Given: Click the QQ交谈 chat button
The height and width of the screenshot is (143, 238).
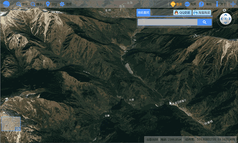Looking at the screenshot, I should tap(182, 13).
